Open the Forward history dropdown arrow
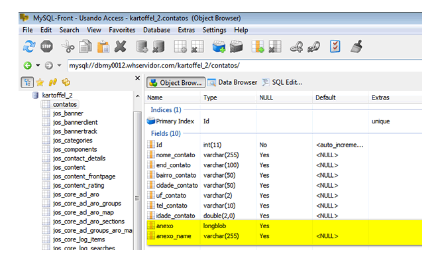This screenshot has width=444, height=262. point(59,66)
